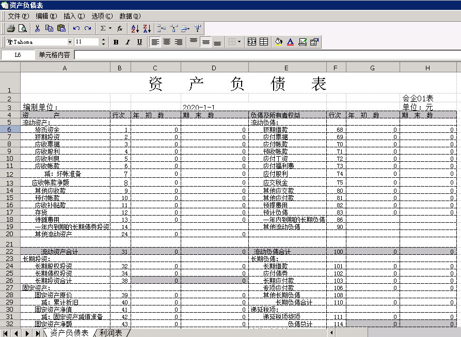Viewport: 461px width, 337px height.
Task: Click the 单元格内容 label button
Action: point(54,55)
